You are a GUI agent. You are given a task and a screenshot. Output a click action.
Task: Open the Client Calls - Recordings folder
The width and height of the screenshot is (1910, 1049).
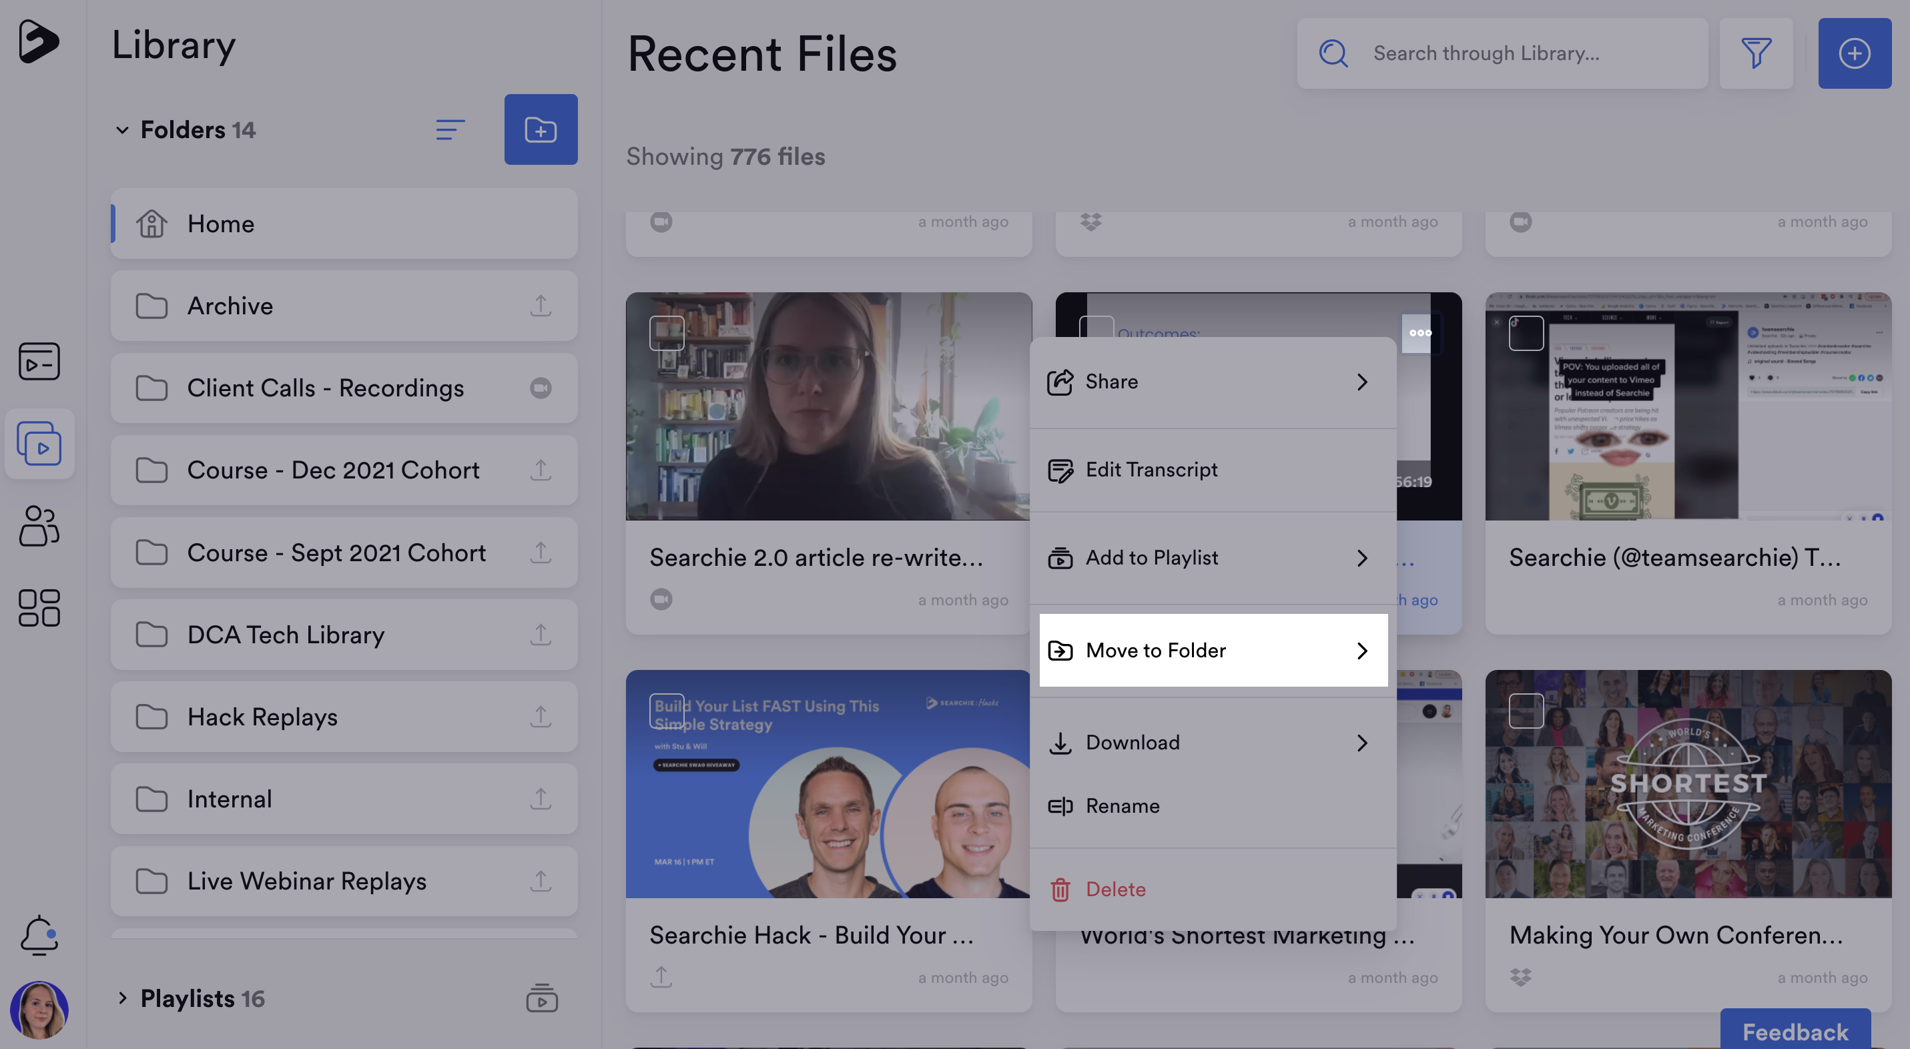(x=344, y=388)
